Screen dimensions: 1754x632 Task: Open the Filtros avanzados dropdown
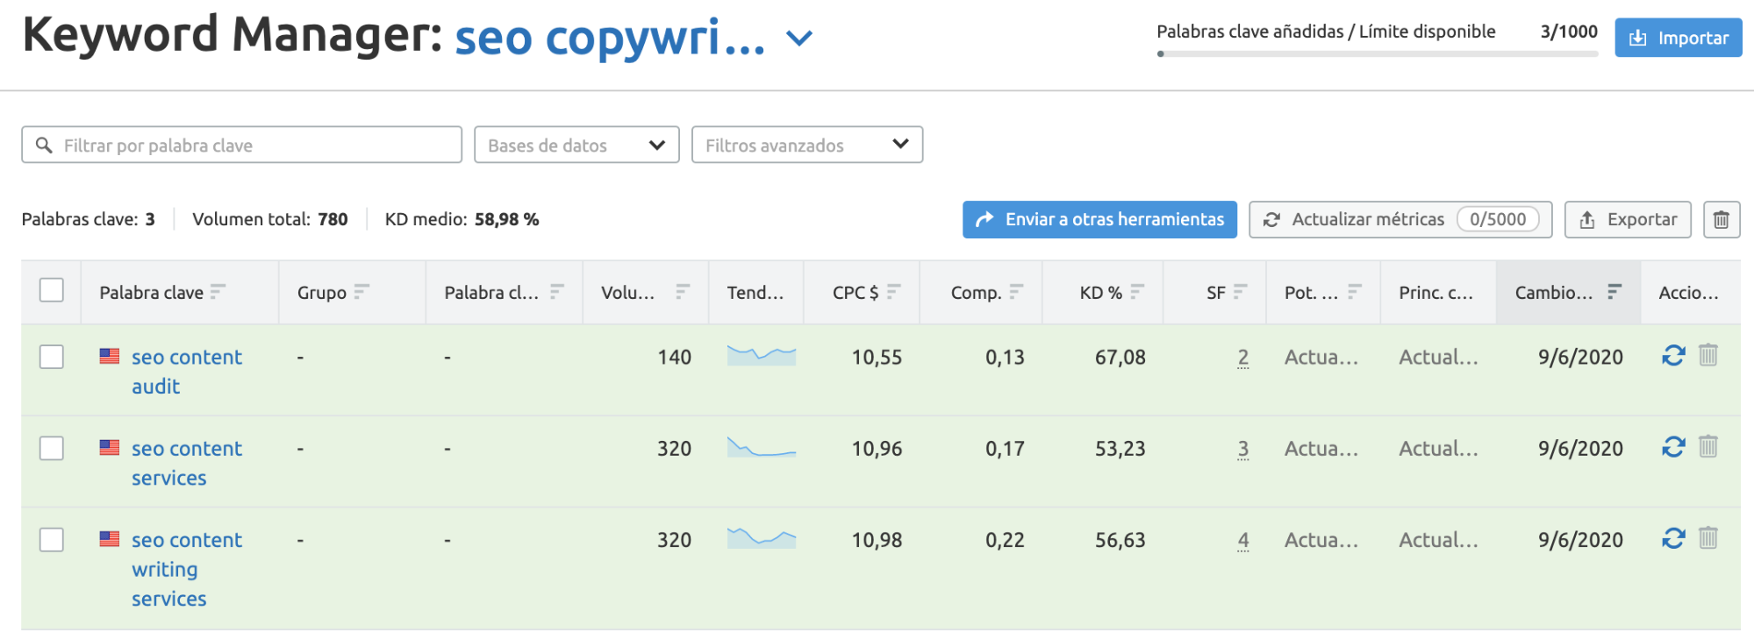[807, 145]
